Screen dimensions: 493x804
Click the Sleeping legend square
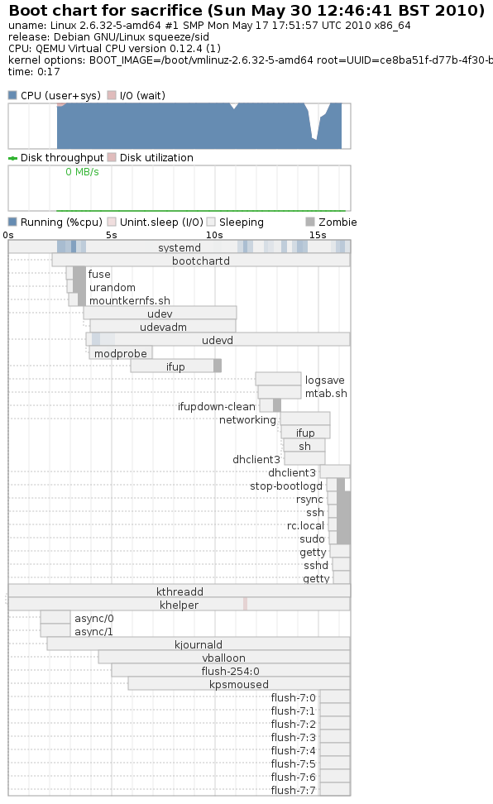click(211, 222)
